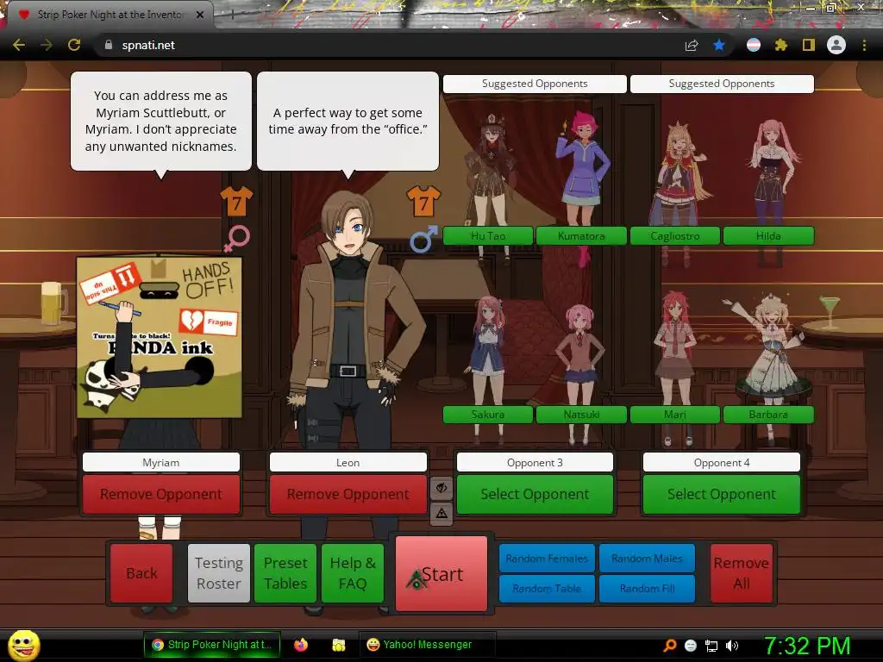Image resolution: width=883 pixels, height=662 pixels.
Task: Click the network tray icon
Action: [711, 646]
